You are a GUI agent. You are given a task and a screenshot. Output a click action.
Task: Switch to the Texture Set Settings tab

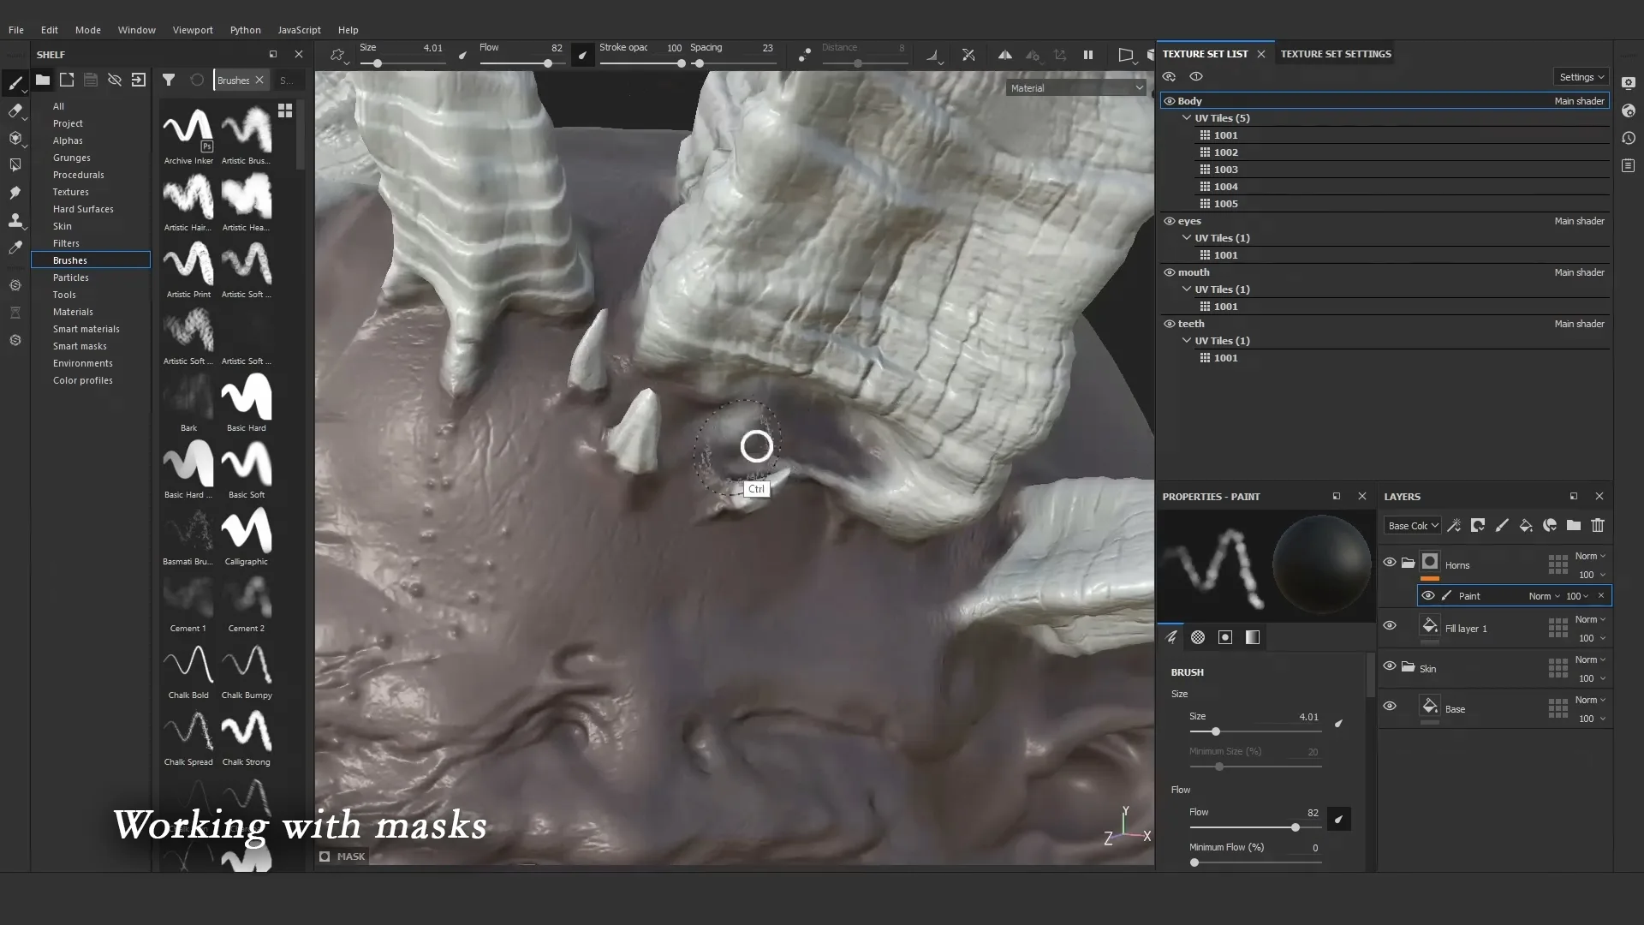1335,53
